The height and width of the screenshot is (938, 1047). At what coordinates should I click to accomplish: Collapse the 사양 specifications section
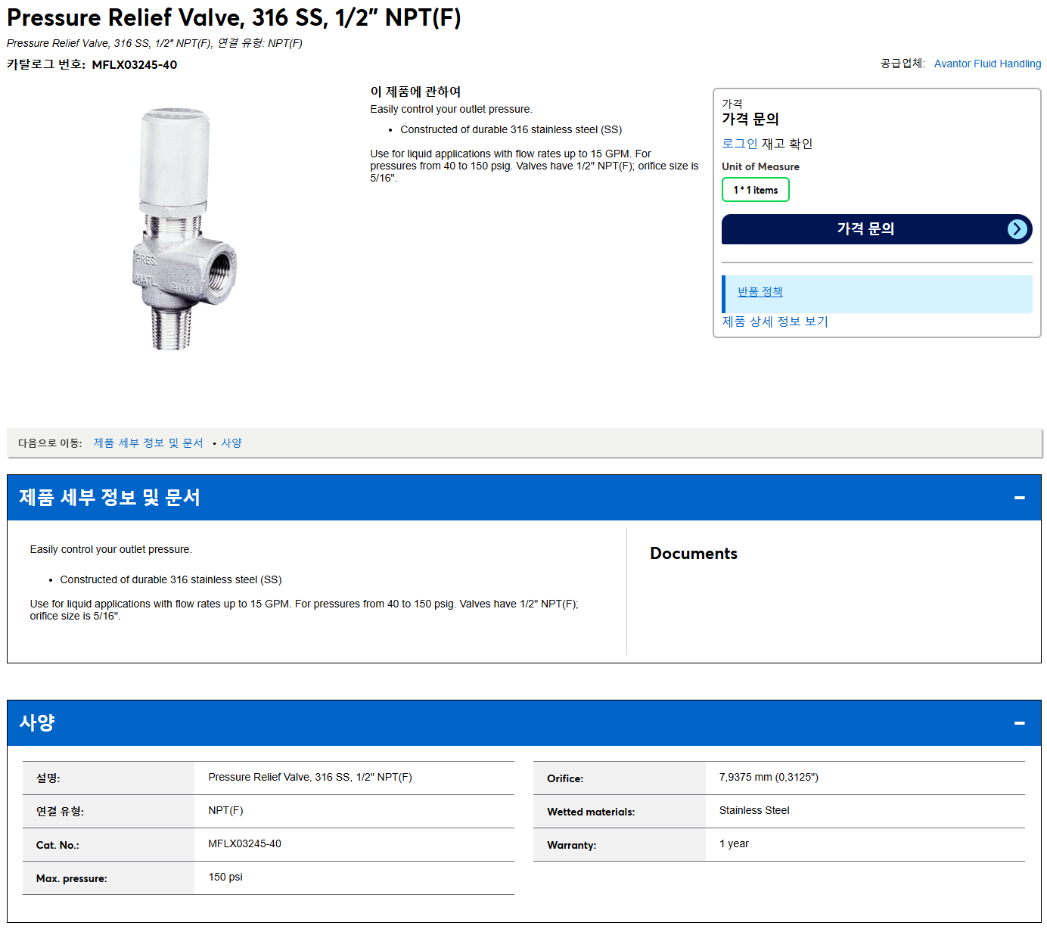(x=1019, y=723)
